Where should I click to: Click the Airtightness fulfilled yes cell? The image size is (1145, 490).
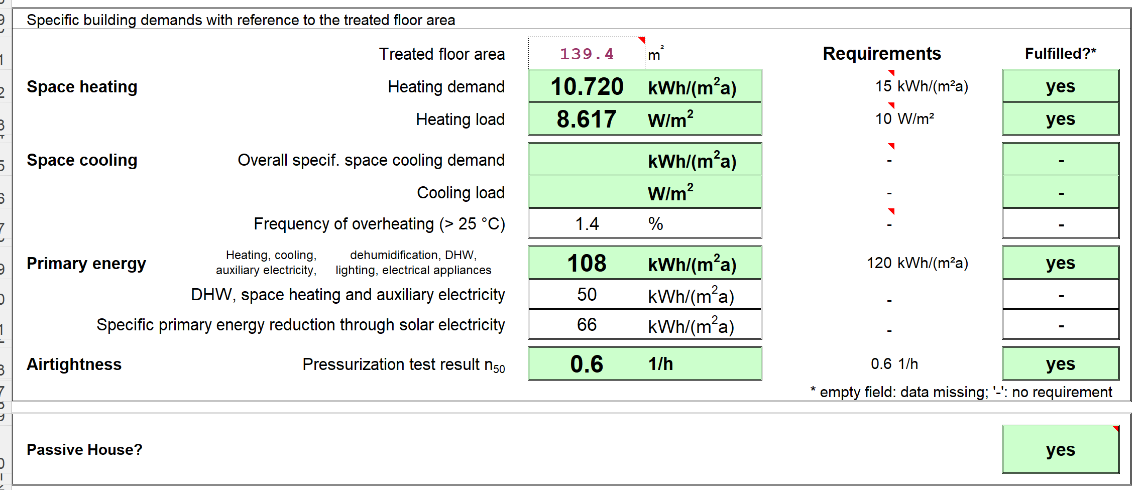point(1061,363)
